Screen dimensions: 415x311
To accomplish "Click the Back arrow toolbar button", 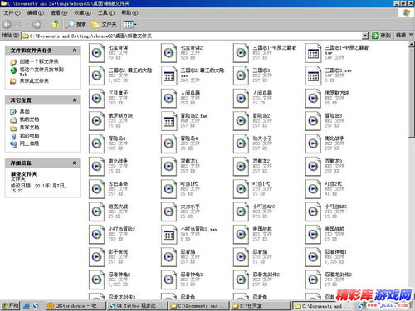I will point(7,24).
